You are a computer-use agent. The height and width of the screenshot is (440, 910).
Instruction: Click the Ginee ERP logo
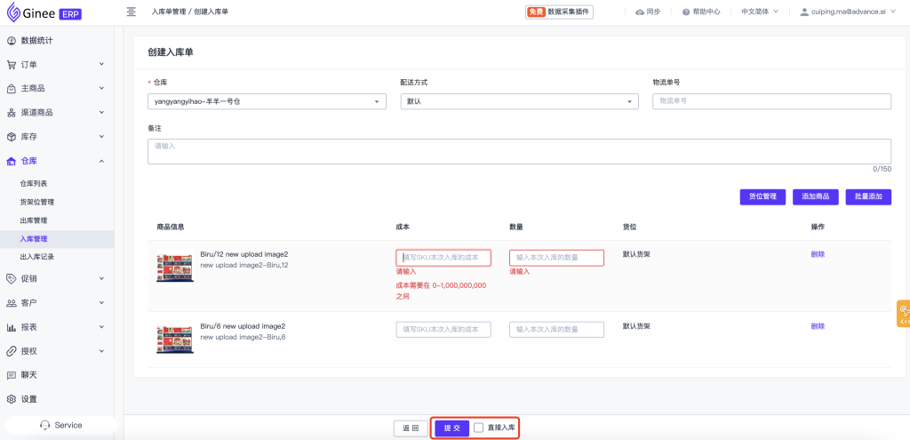tap(44, 12)
